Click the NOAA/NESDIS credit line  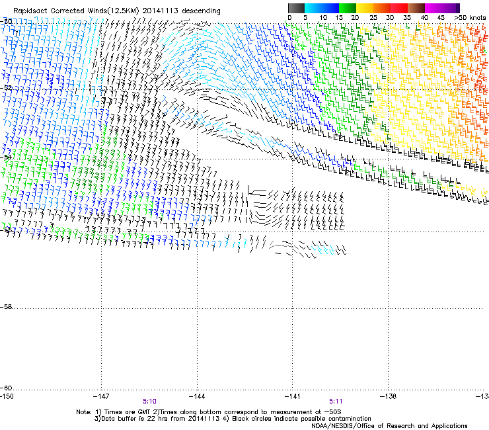[389, 426]
